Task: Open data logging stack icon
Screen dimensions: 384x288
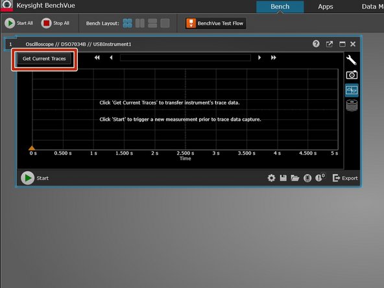Action: [352, 106]
